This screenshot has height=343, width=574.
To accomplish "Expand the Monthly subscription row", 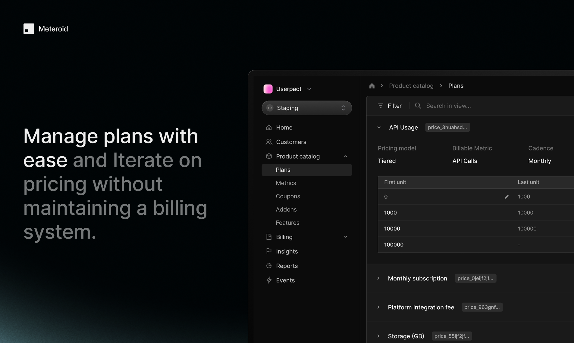I will [x=378, y=278].
